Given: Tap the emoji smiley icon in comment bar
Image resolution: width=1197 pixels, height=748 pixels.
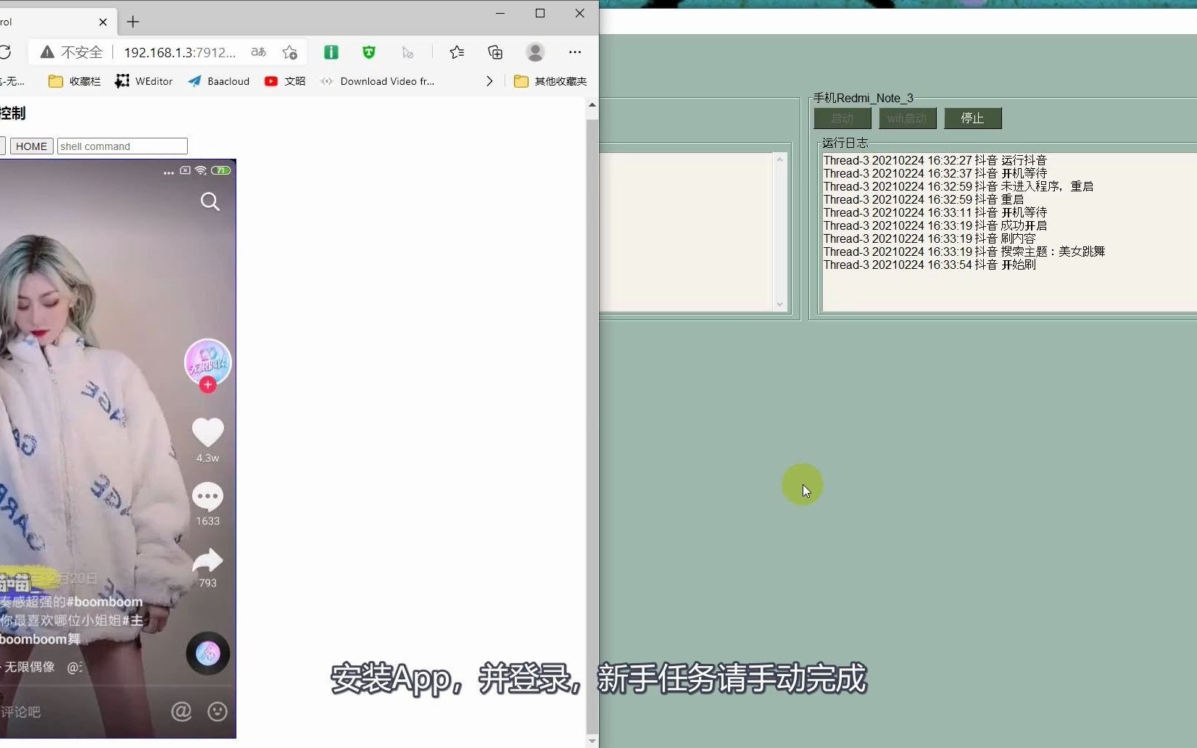Looking at the screenshot, I should point(218,712).
